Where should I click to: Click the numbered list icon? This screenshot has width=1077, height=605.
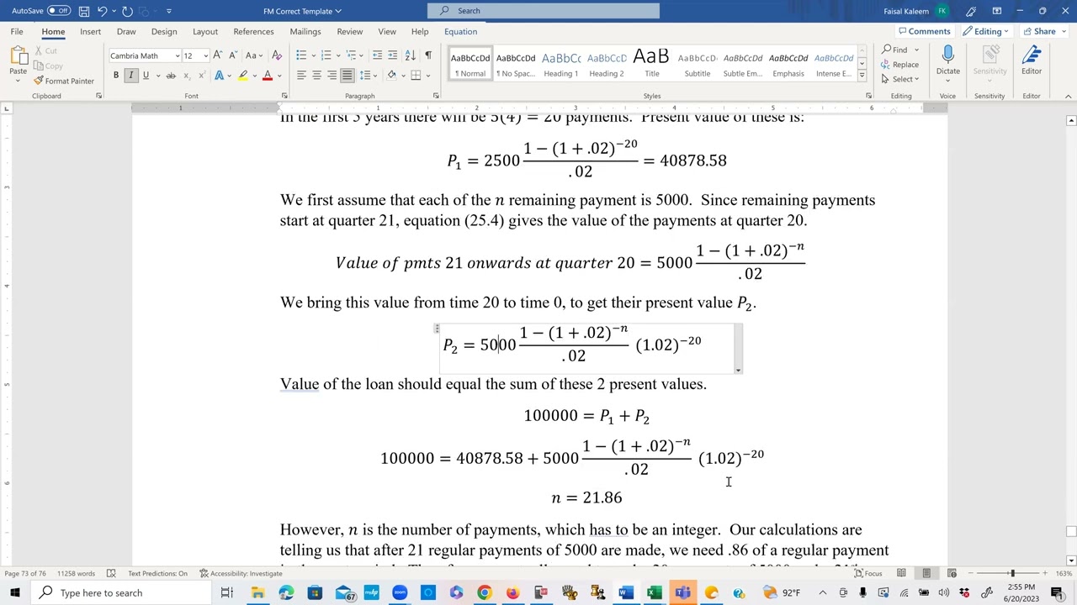(x=326, y=55)
